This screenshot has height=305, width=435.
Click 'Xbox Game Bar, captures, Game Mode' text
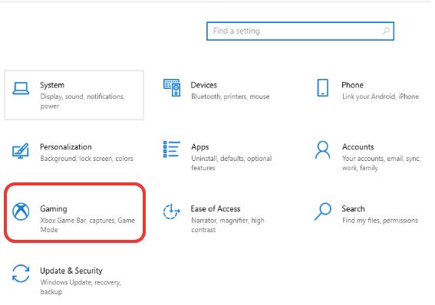point(87,225)
